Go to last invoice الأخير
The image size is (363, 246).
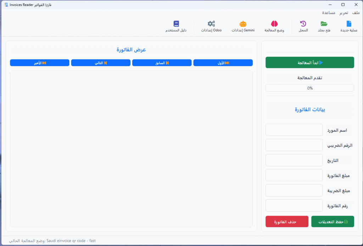[x=40, y=63]
